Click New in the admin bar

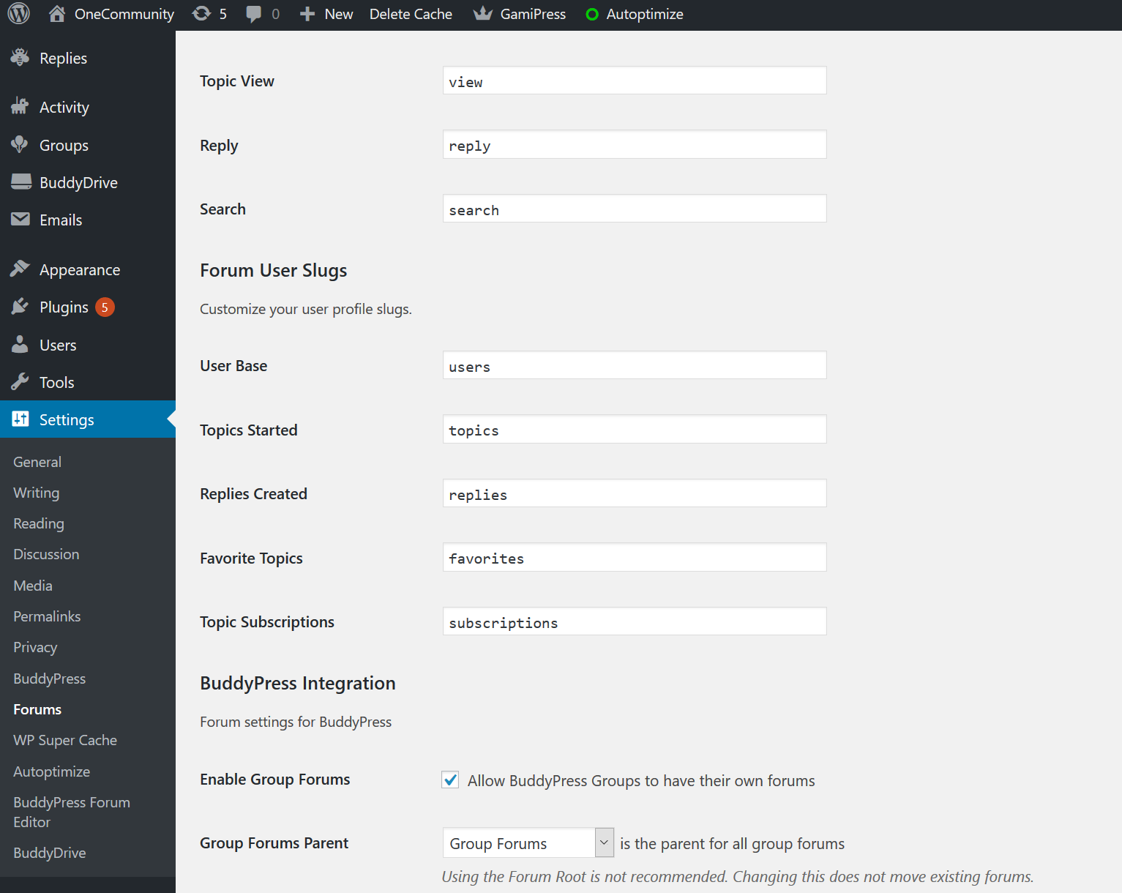(339, 14)
